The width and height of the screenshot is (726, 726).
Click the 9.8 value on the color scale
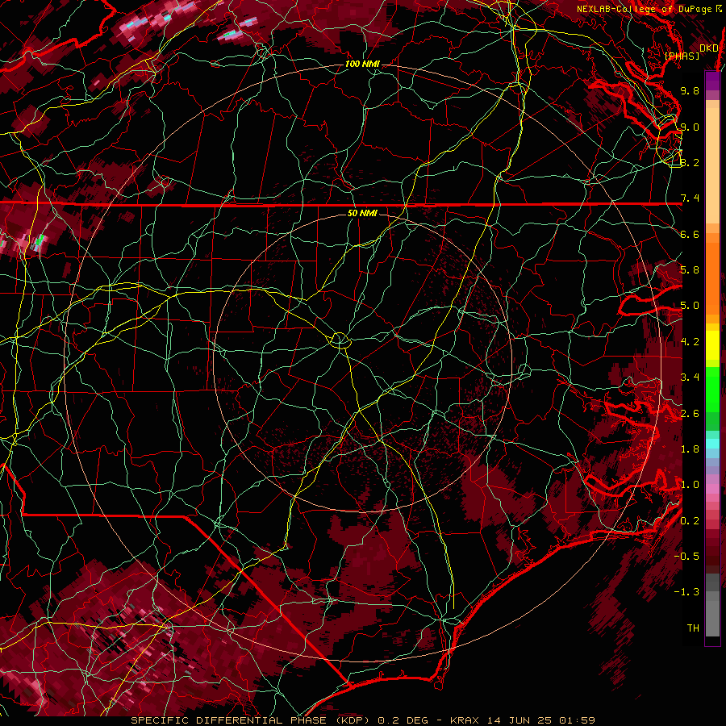690,90
